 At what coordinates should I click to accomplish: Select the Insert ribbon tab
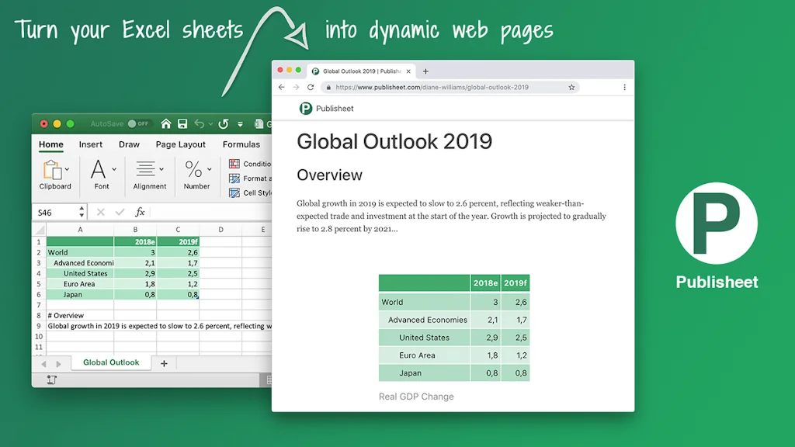[91, 144]
